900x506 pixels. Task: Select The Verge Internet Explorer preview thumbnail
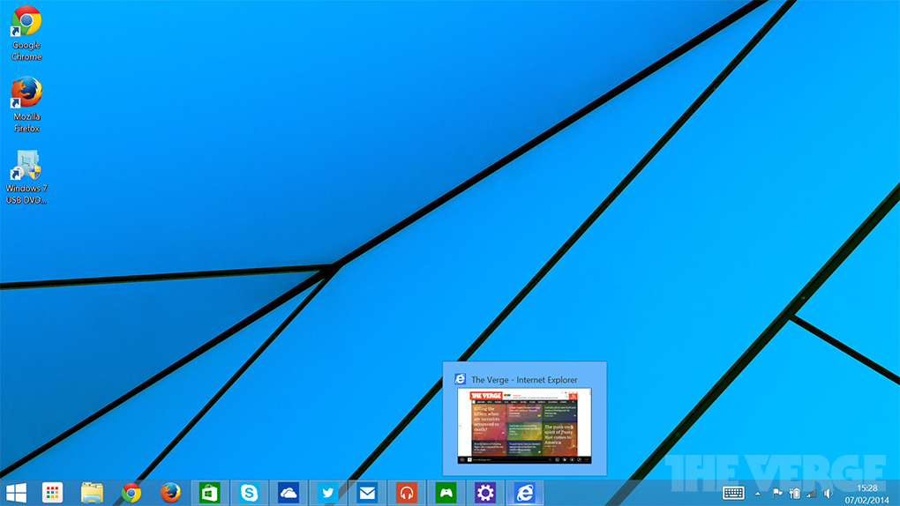524,425
